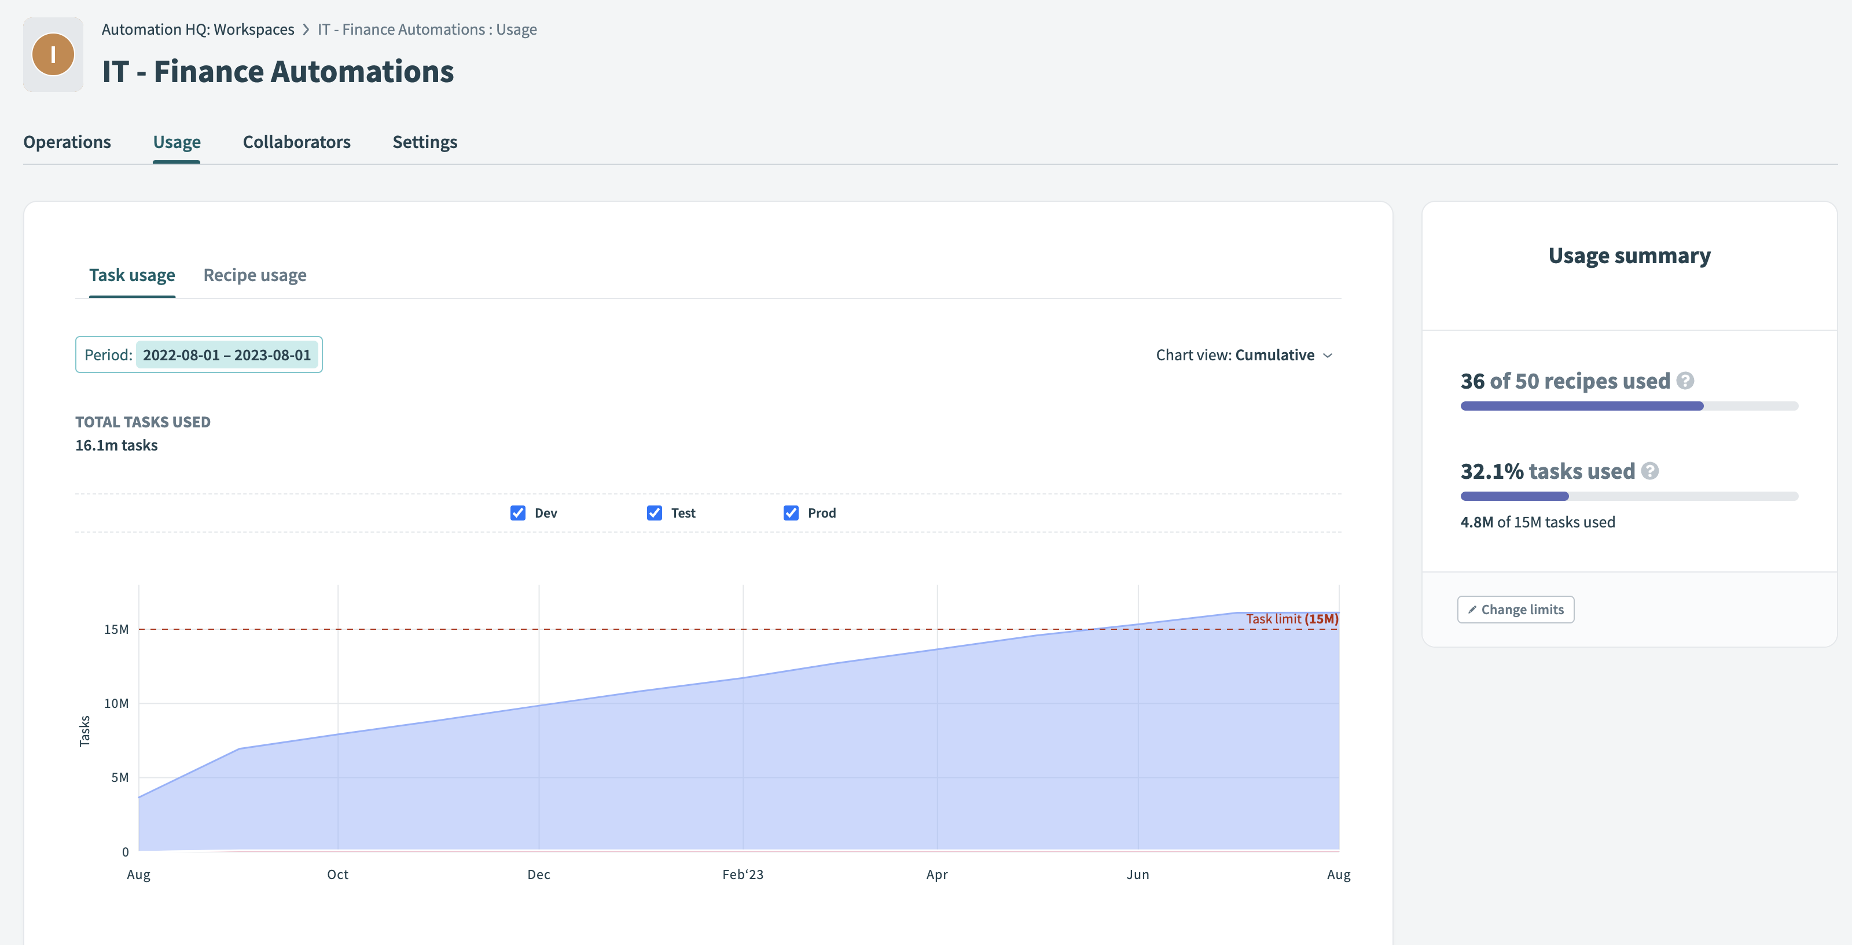Click the chevron next to Cumulative
This screenshot has width=1852, height=945.
(x=1328, y=356)
